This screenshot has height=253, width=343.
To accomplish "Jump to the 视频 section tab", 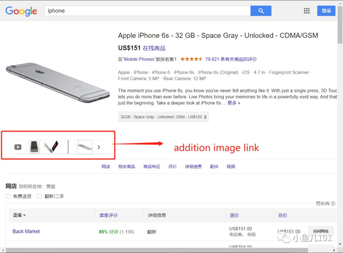I will pyautogui.click(x=231, y=167).
